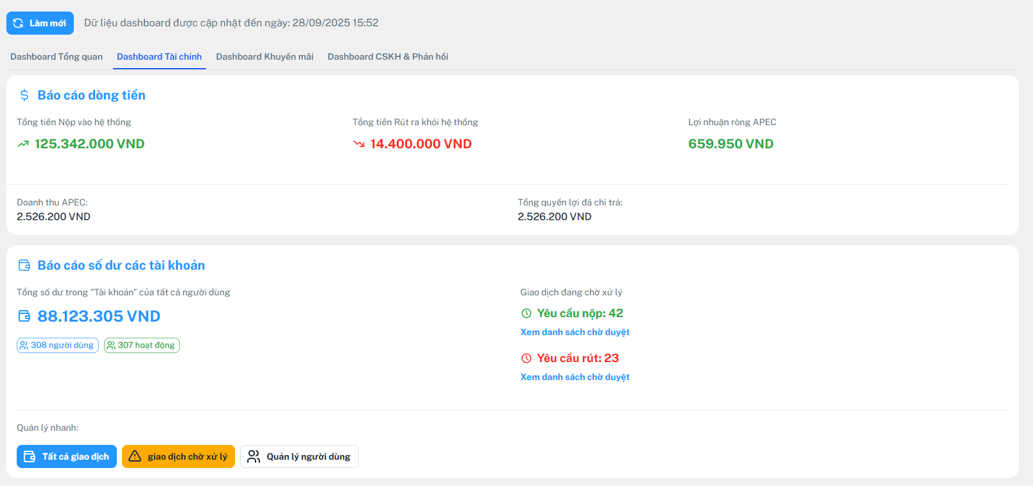
Task: Click the red clock icon for Yêu cầu rút
Action: 526,358
